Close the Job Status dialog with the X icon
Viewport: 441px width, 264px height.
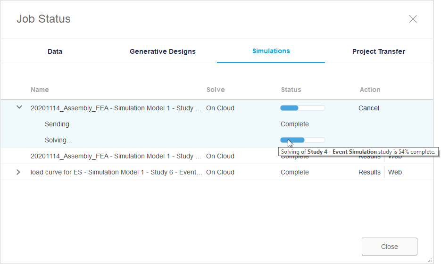coord(413,19)
